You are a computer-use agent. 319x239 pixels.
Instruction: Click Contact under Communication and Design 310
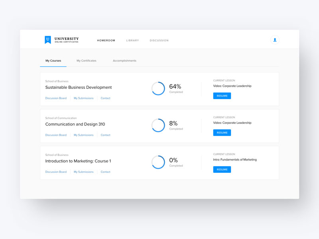[x=105, y=135]
